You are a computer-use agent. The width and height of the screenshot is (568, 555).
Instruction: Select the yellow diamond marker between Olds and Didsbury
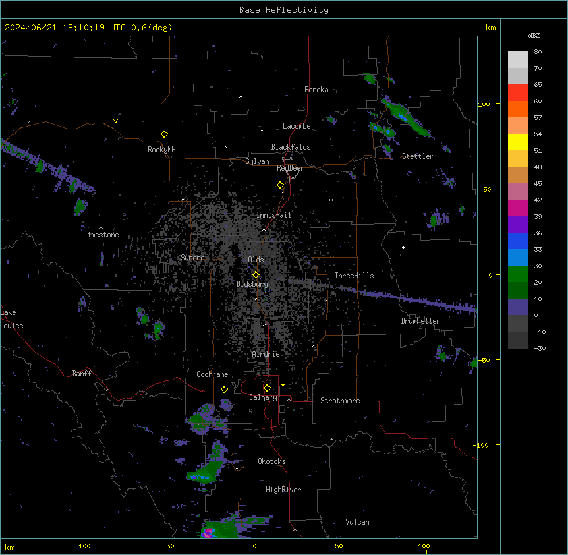pos(256,275)
